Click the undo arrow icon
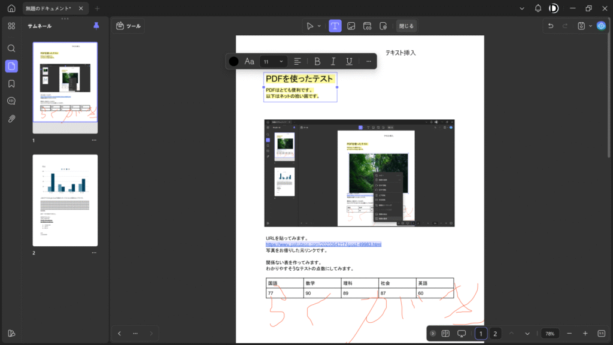Image resolution: width=613 pixels, height=345 pixels. tap(551, 26)
